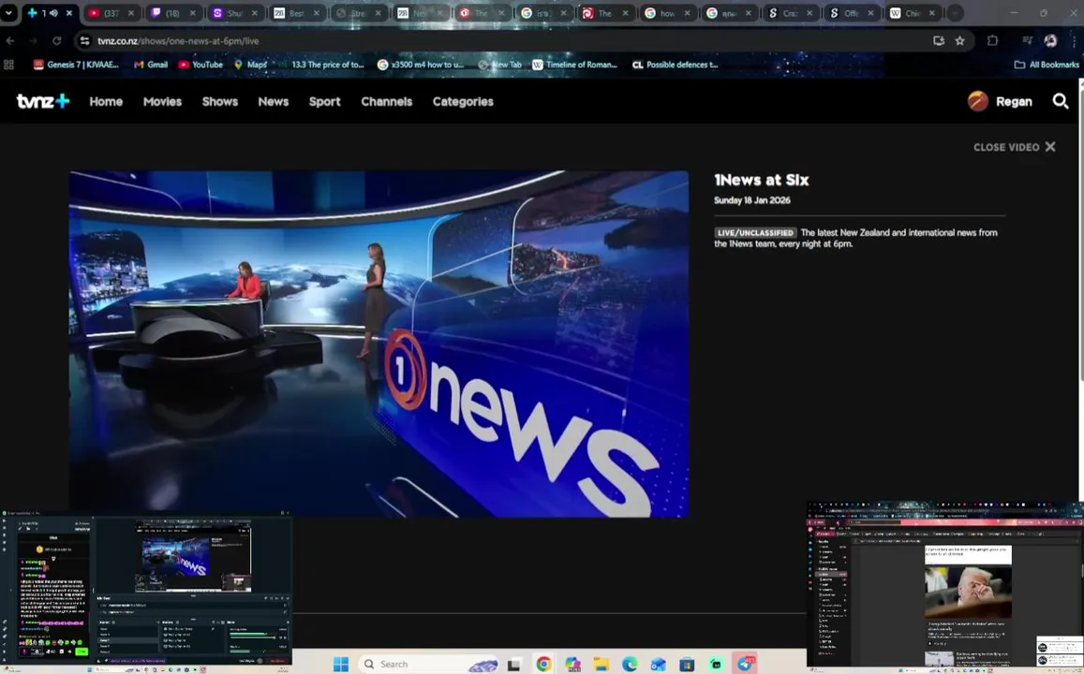Open Possible defences t... bookmark

(675, 65)
